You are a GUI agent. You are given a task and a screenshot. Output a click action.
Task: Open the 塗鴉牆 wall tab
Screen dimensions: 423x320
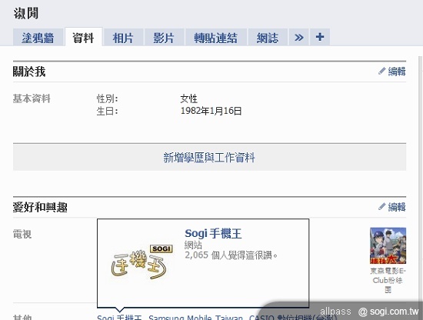38,37
